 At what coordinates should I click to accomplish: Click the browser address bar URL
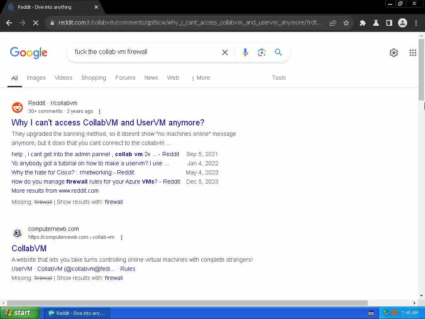190,22
